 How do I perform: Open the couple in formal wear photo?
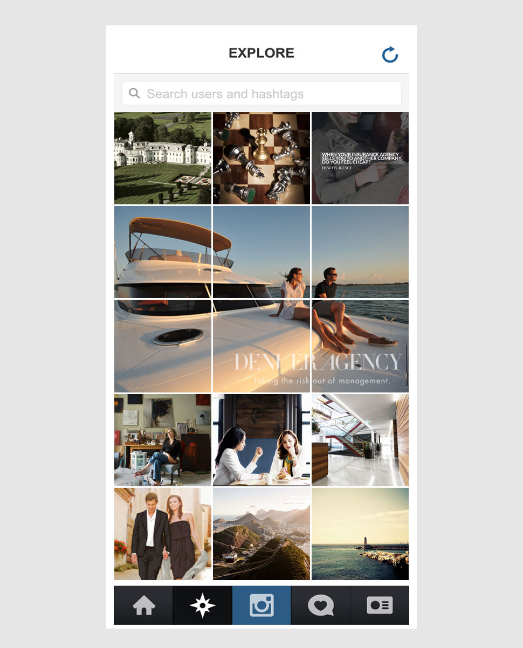pyautogui.click(x=163, y=534)
